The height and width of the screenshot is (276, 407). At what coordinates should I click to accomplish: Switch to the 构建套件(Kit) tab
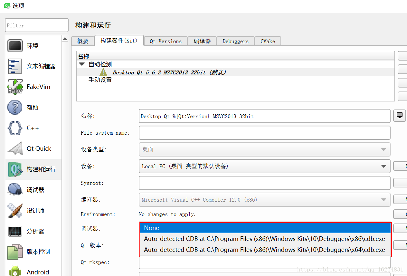[119, 41]
